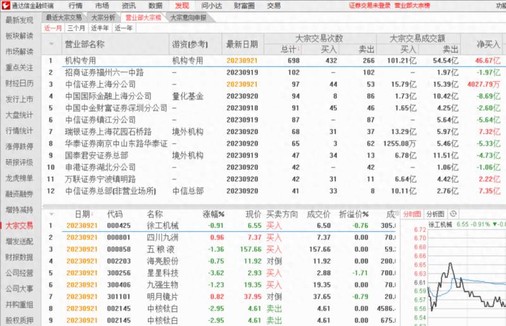Open 研报评级 in the sidebar
The height and width of the screenshot is (326, 506).
tap(20, 162)
